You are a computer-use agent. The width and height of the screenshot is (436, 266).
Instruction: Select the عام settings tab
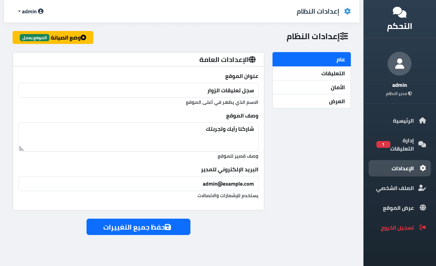point(312,59)
